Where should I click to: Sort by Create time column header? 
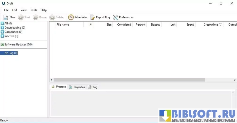click(211, 25)
